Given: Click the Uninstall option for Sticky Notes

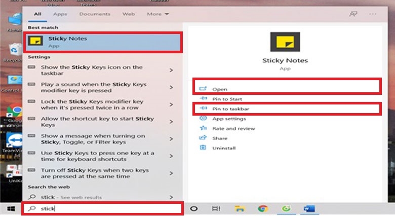Looking at the screenshot, I should pyautogui.click(x=223, y=148).
